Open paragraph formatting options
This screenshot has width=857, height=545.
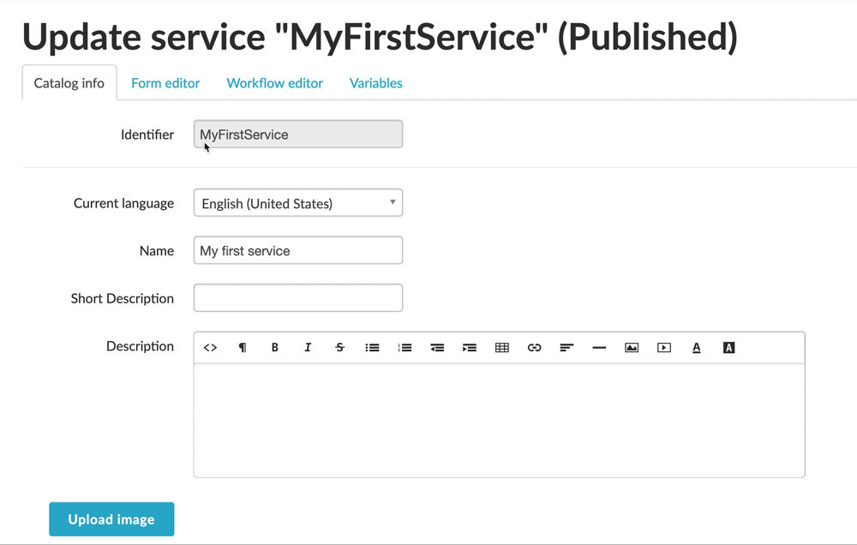tap(243, 348)
